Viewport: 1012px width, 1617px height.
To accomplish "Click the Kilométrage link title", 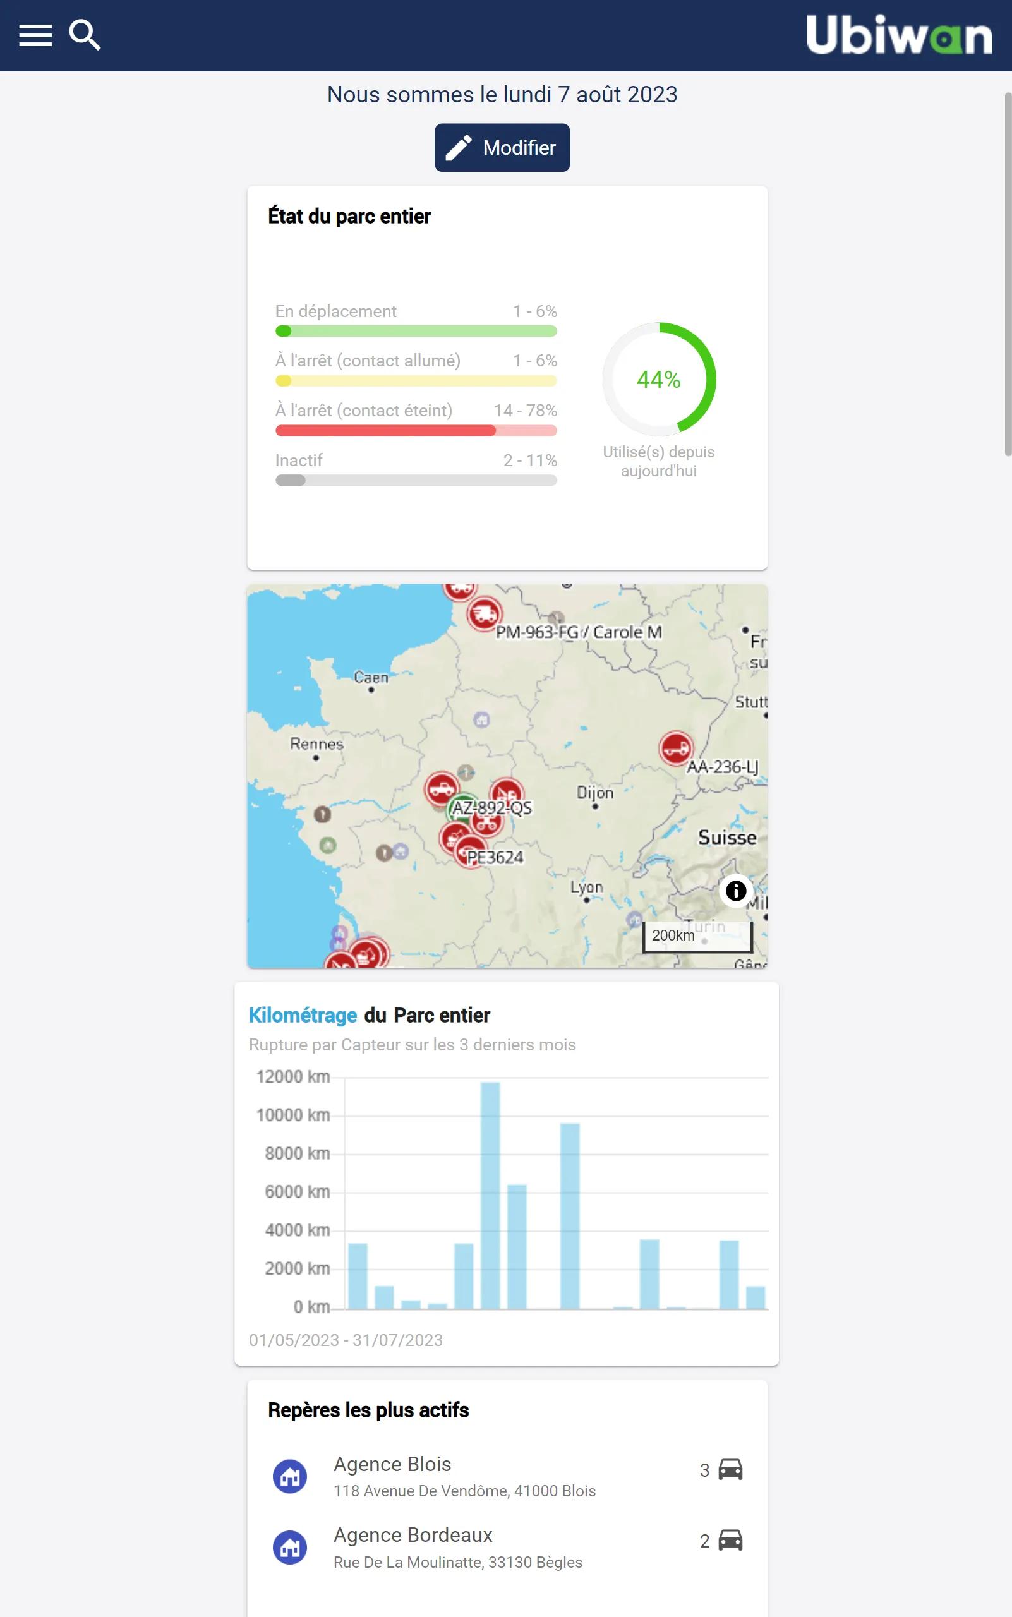I will [x=303, y=1015].
